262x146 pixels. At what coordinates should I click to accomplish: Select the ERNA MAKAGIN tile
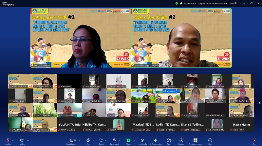click(x=20, y=125)
